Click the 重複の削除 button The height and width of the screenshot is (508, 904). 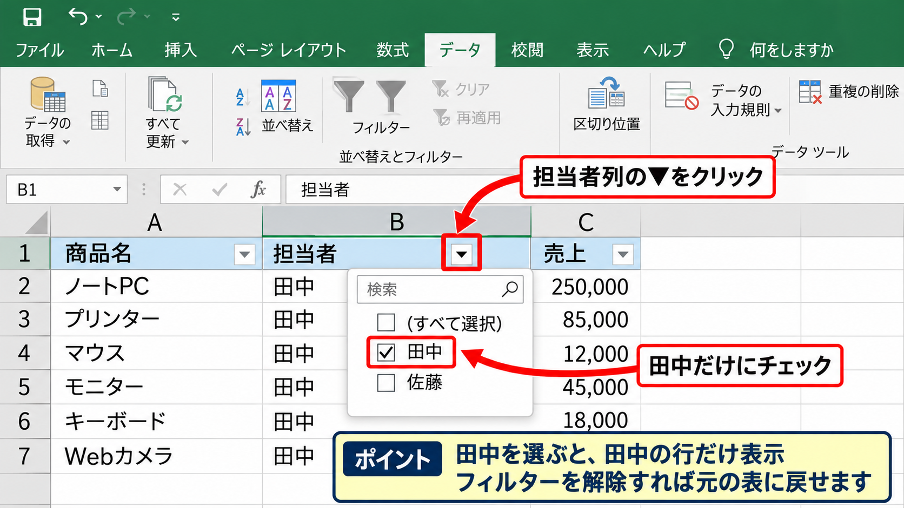click(849, 92)
